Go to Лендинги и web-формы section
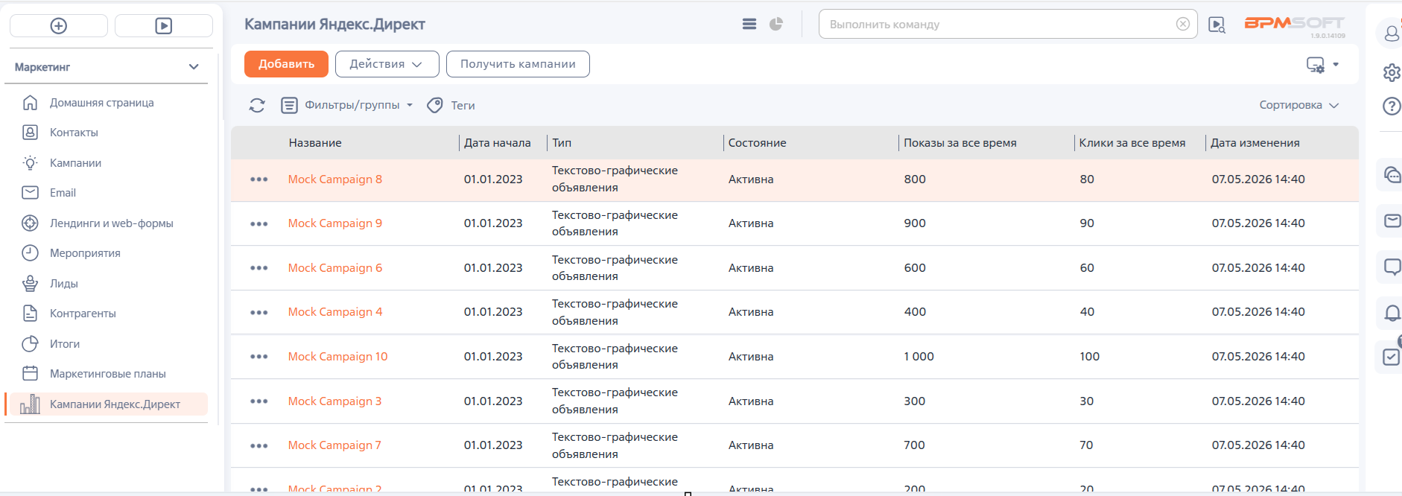 112,223
